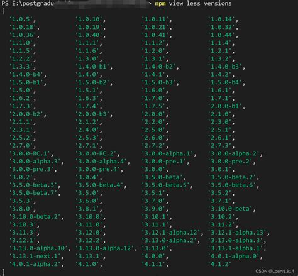The width and height of the screenshot is (298, 276).
Task: Select version '2.1.2'
Action: pyautogui.click(x=87, y=122)
